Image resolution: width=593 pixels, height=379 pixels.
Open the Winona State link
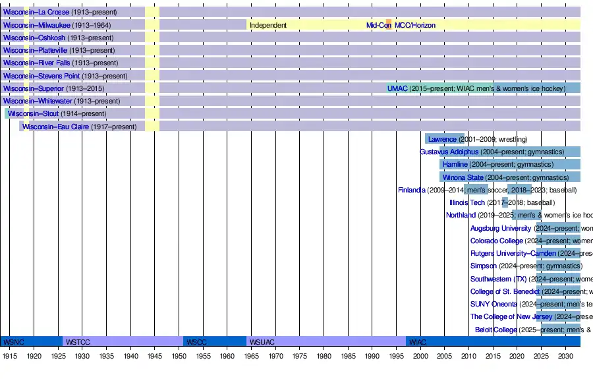click(x=463, y=177)
